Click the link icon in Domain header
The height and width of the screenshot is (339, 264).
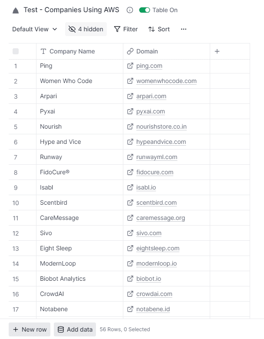[x=130, y=51]
